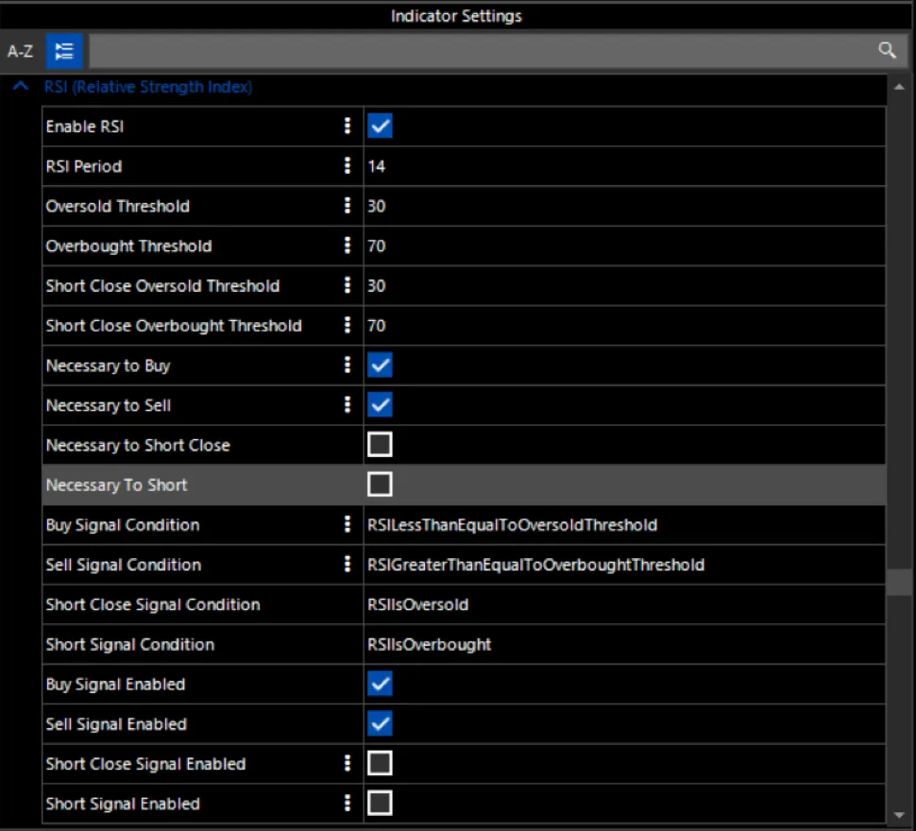Click into the settings search field
Image resolution: width=916 pixels, height=831 pixels.
pyautogui.click(x=481, y=51)
